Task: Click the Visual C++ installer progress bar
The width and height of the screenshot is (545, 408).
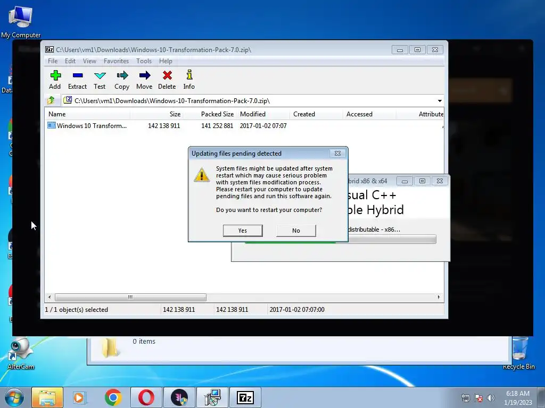Action: click(341, 240)
